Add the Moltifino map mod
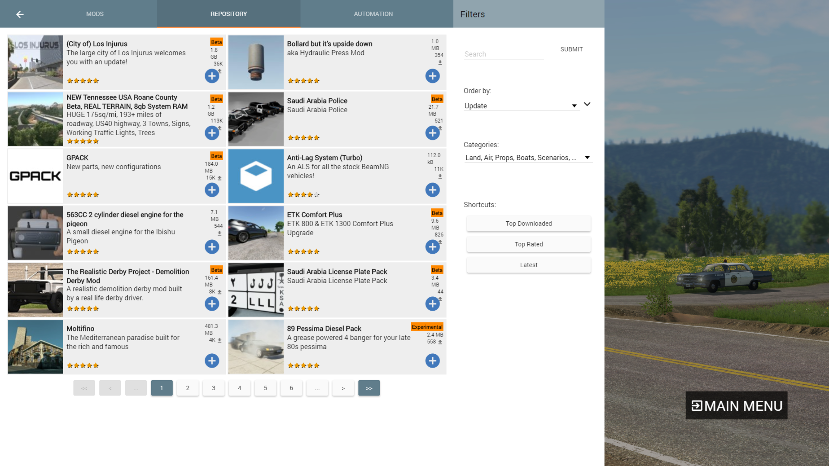 pos(212,361)
